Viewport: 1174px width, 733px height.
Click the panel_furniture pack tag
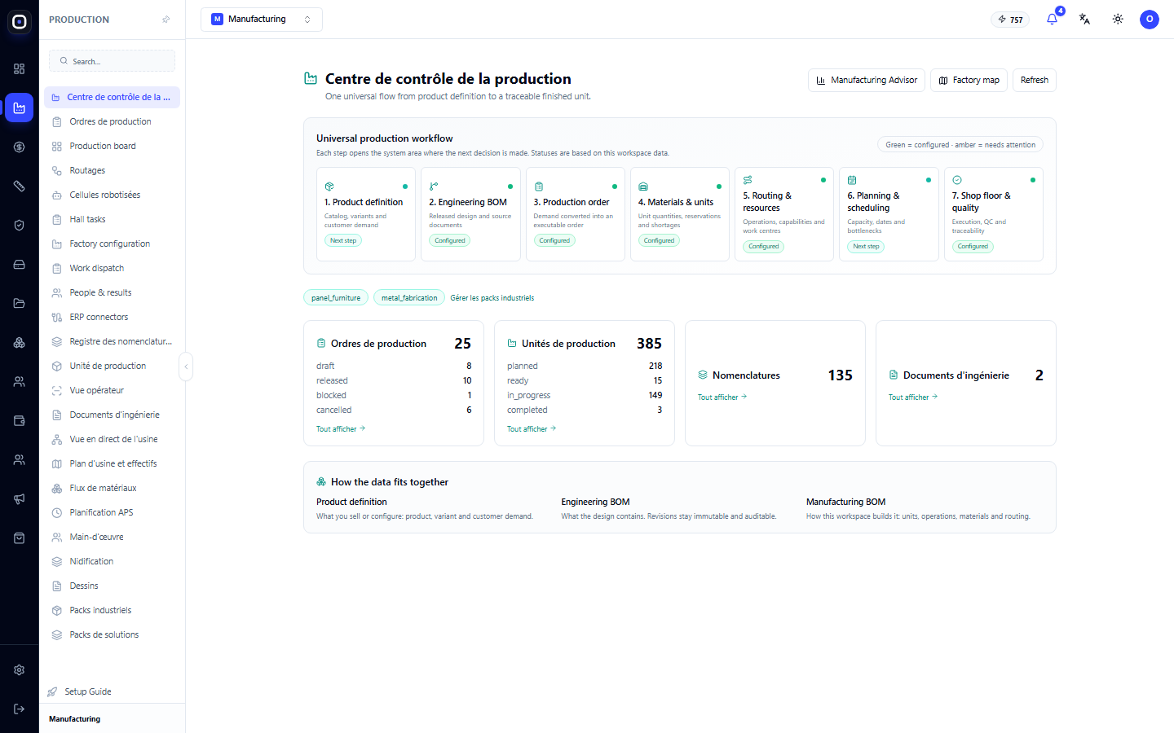336,298
